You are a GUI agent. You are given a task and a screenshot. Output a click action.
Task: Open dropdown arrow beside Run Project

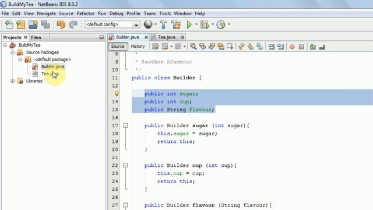196,24
